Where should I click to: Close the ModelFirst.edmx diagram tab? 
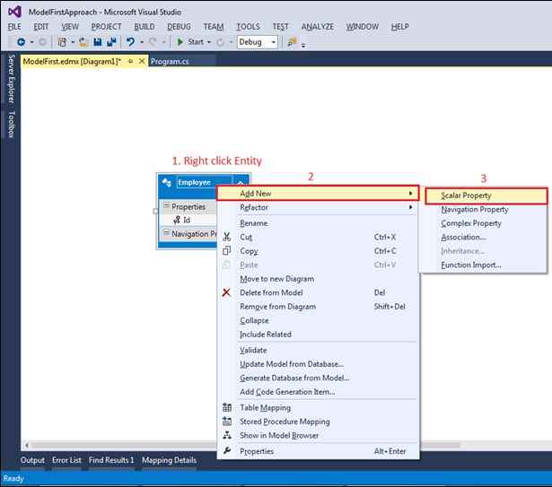click(142, 61)
